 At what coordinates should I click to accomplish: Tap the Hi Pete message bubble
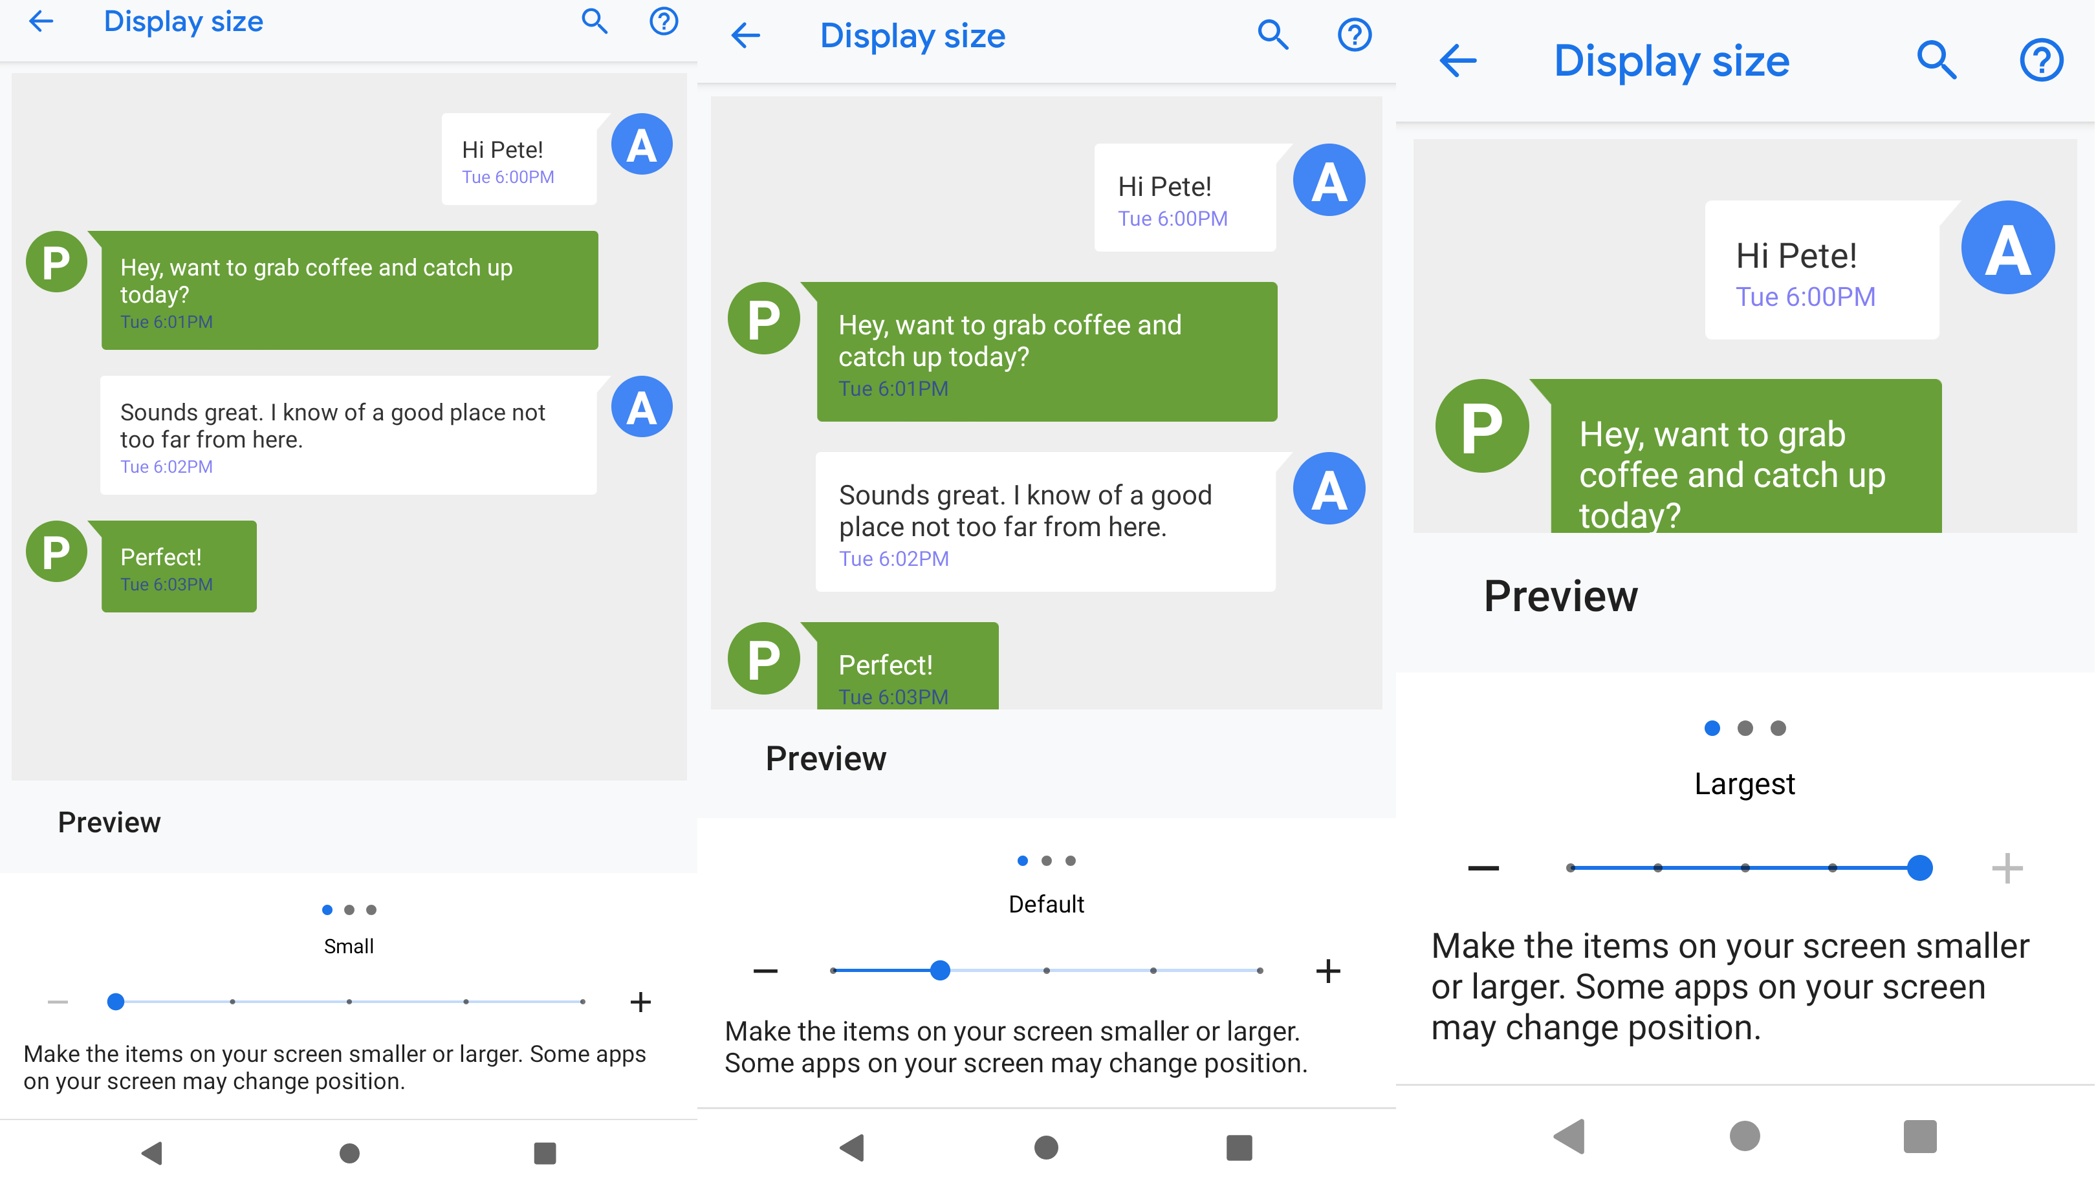[519, 160]
